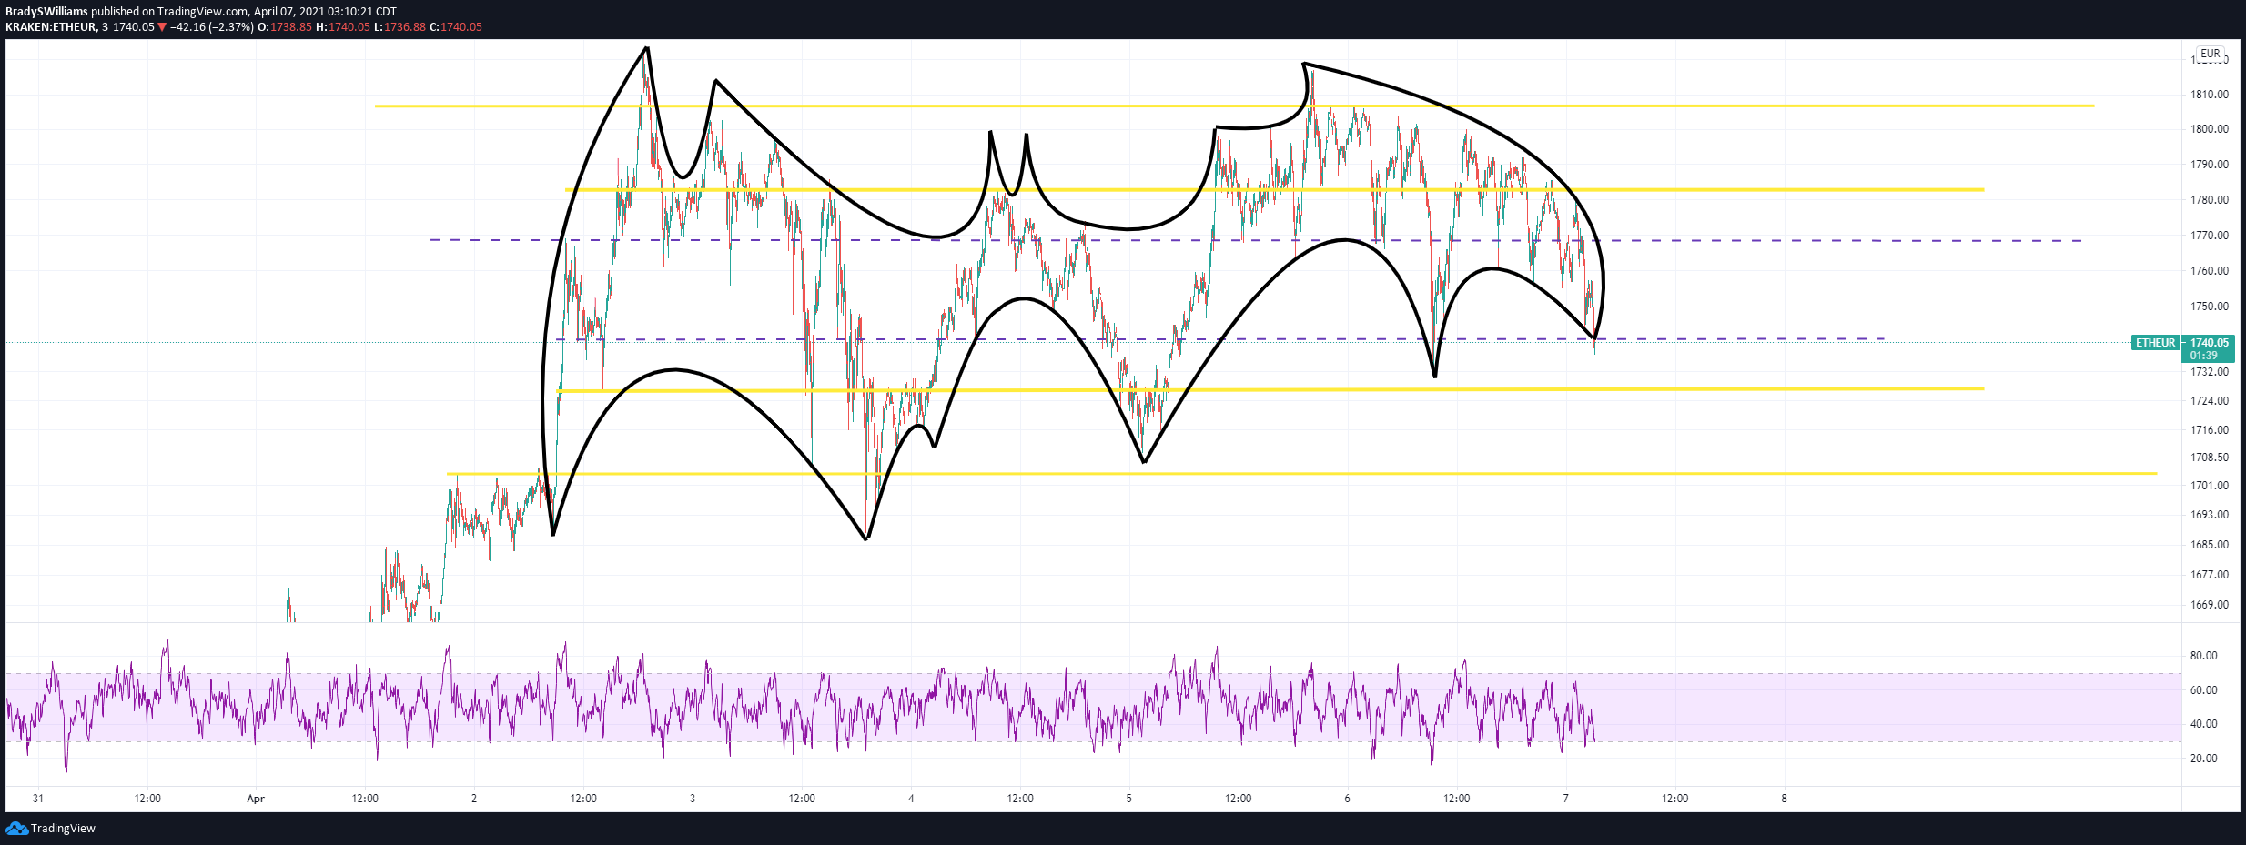The image size is (2246, 845).
Task: Select the yellow horizontal line near 1704
Action: (x=1301, y=473)
